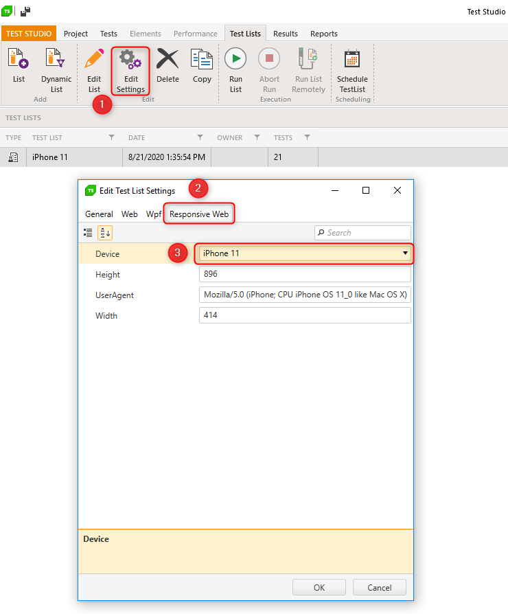Click search magnifier in settings dialog
508x614 pixels.
pos(321,233)
